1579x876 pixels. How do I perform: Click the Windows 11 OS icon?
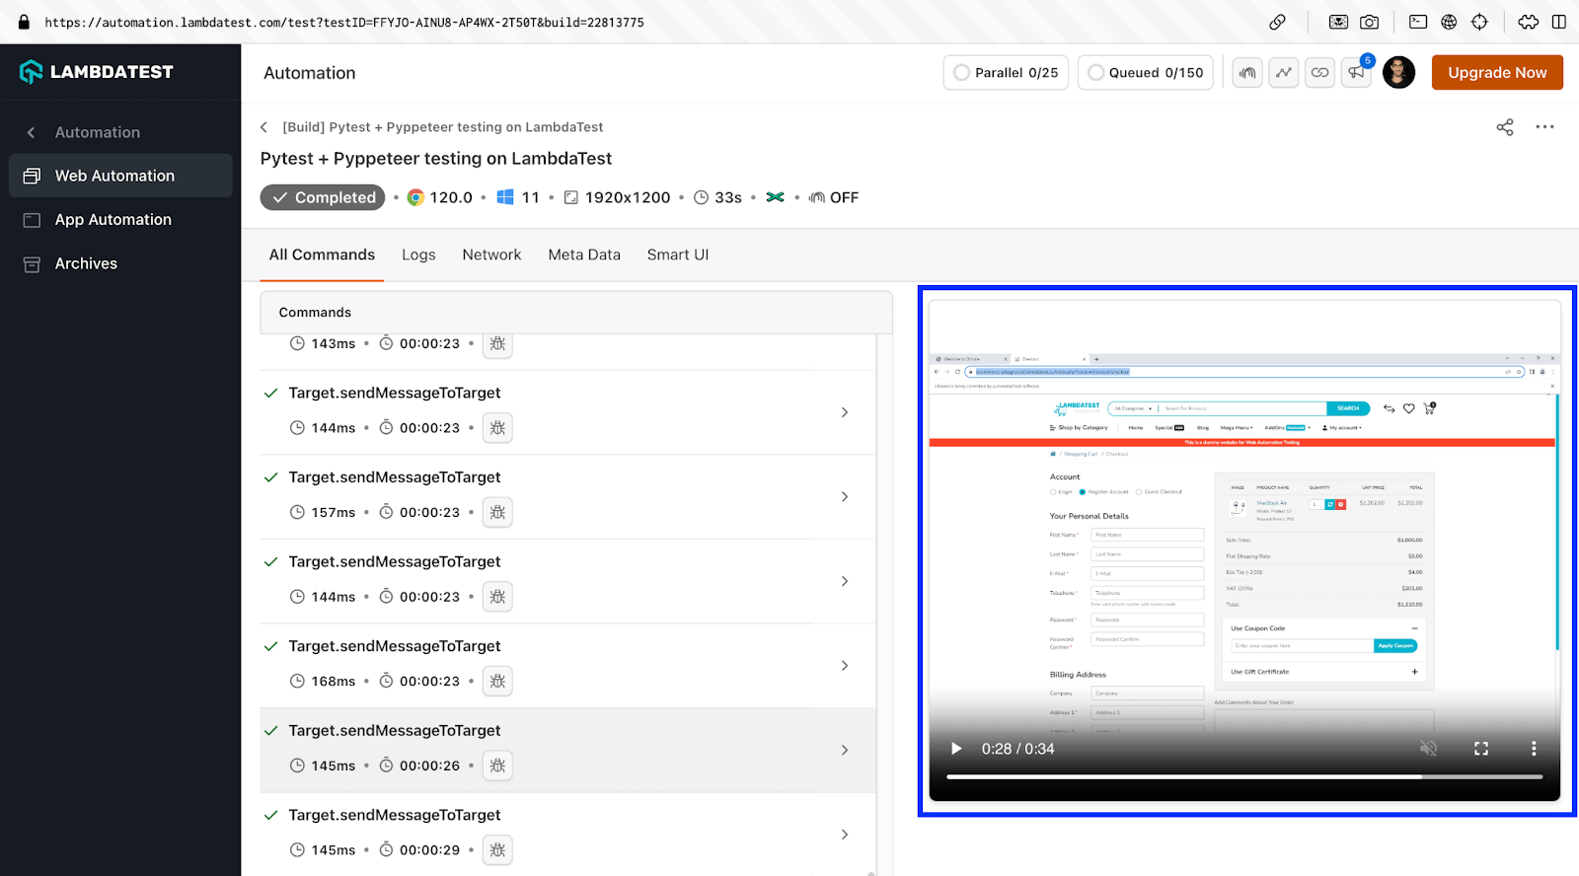tap(505, 197)
